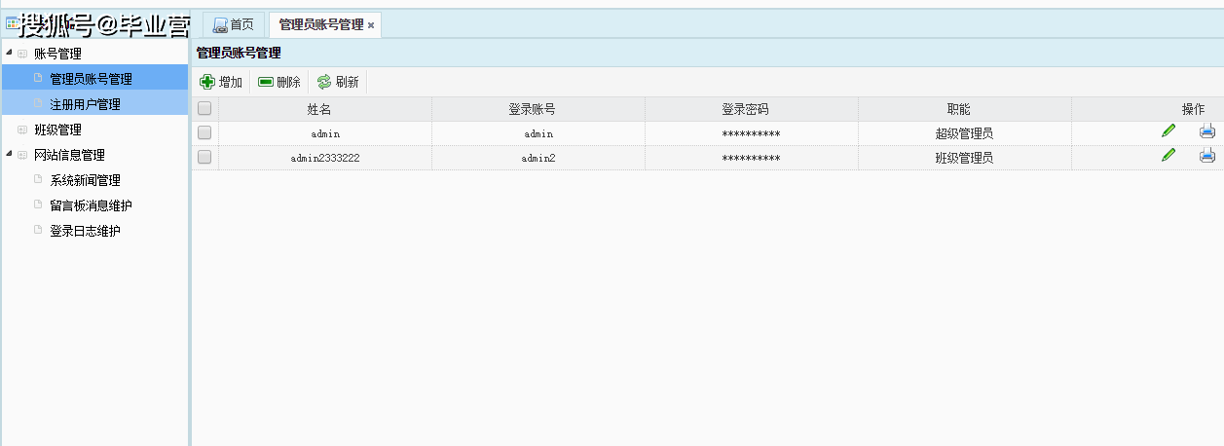
Task: Click the 登录账号 column header
Action: 538,109
